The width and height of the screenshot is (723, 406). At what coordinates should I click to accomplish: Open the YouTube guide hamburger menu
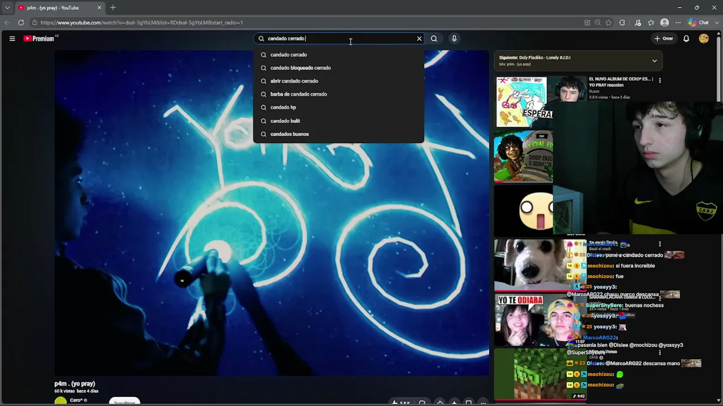tap(12, 38)
